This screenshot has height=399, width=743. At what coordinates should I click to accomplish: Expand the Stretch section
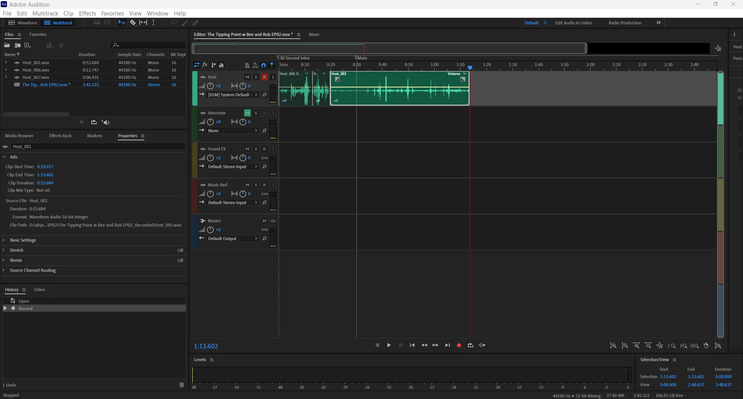point(4,250)
